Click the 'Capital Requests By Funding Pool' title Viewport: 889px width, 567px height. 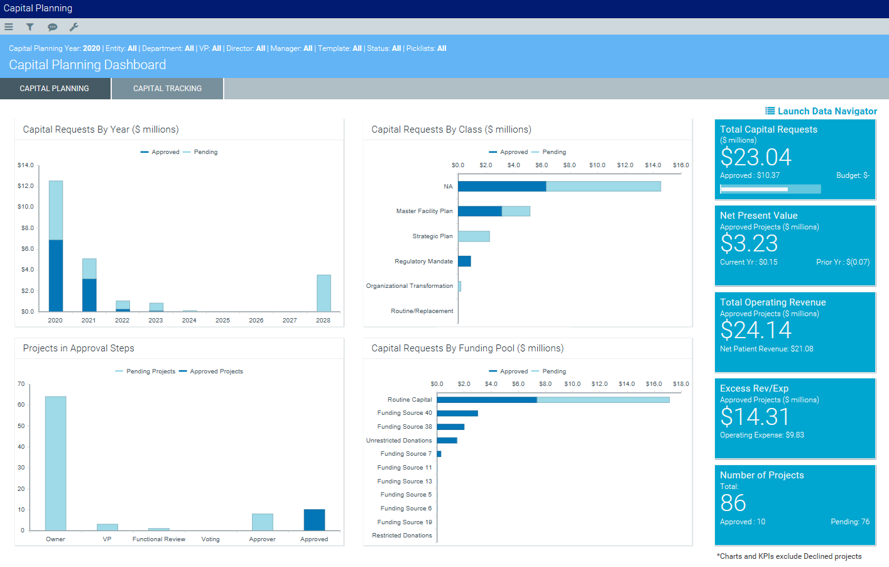pos(467,348)
